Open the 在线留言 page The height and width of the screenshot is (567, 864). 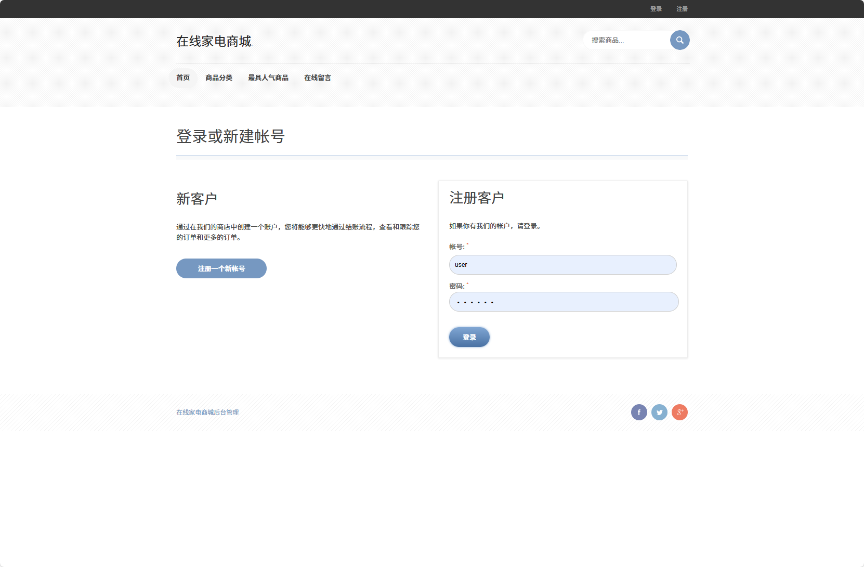[x=318, y=78]
